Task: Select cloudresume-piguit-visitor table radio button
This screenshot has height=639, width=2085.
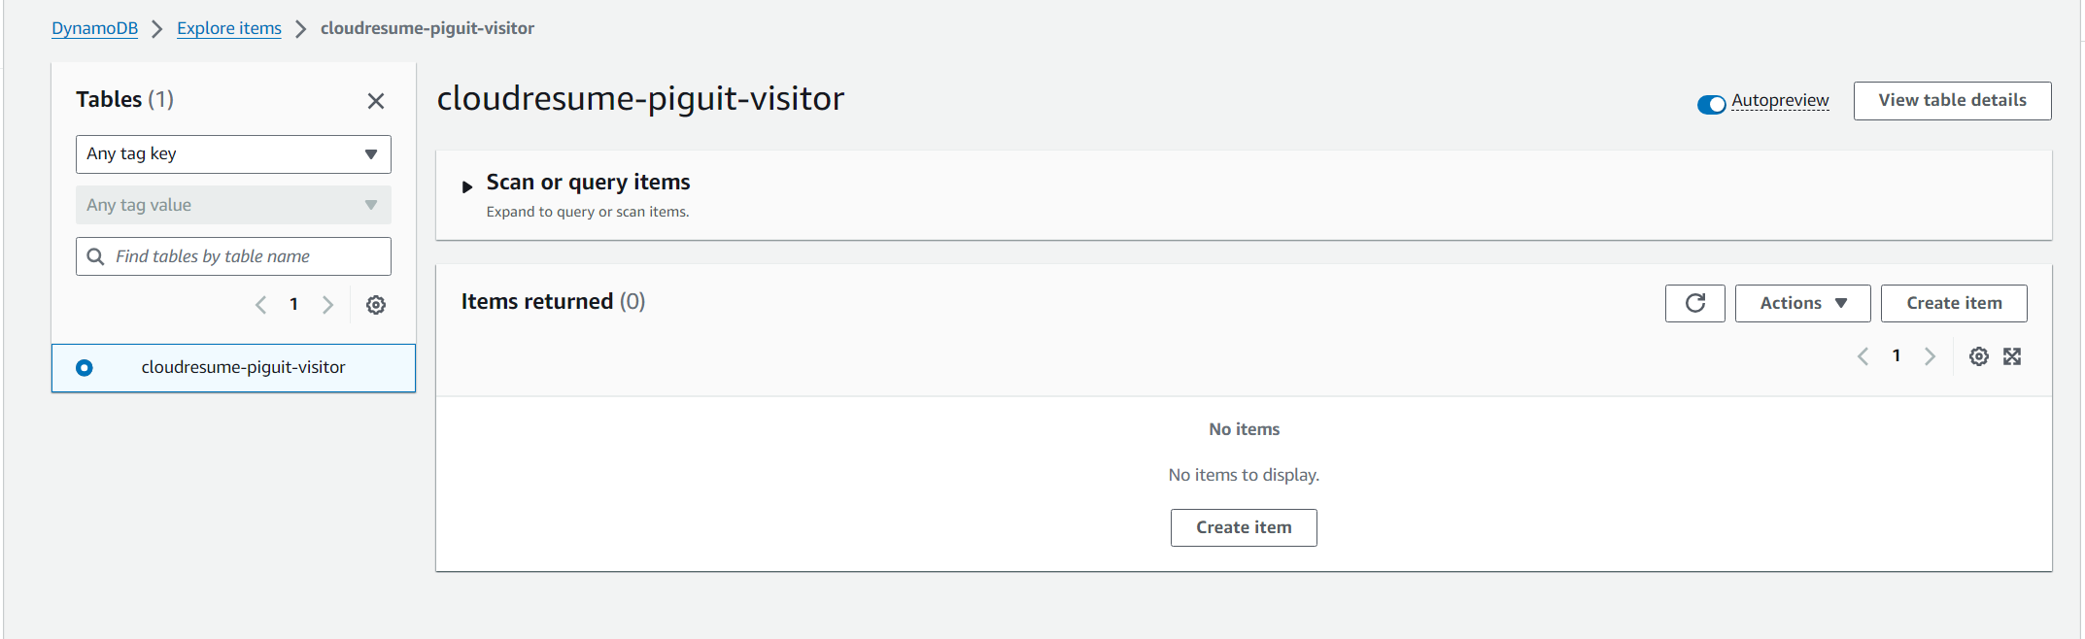Action: [x=85, y=367]
